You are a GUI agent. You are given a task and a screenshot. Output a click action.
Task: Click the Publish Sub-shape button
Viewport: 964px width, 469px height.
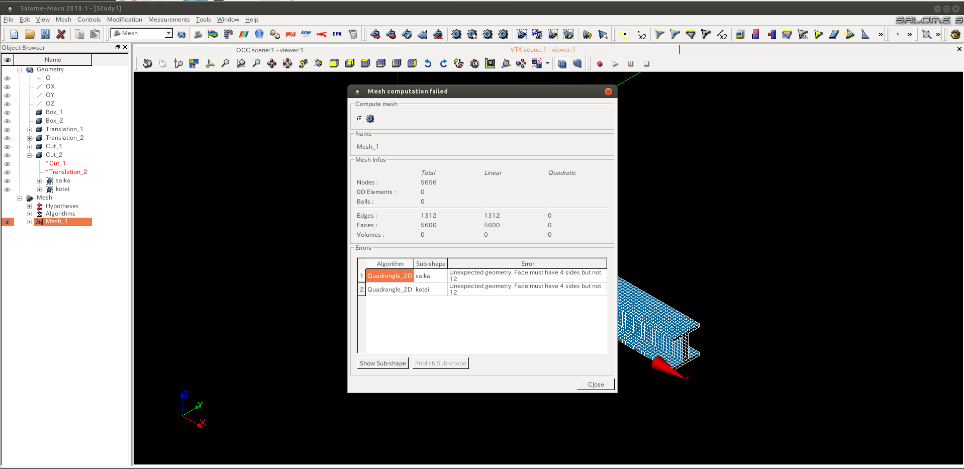pos(441,363)
